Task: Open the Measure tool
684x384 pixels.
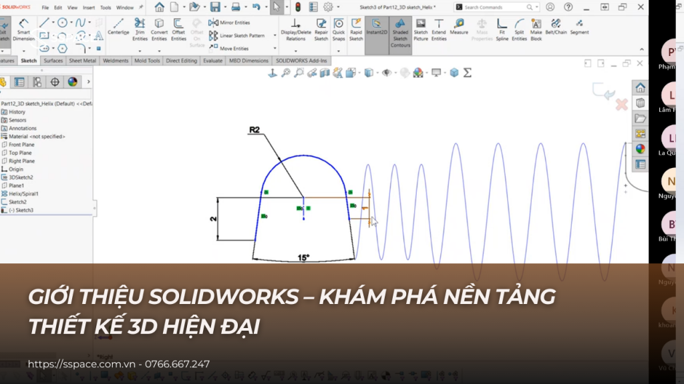Action: pos(459,27)
